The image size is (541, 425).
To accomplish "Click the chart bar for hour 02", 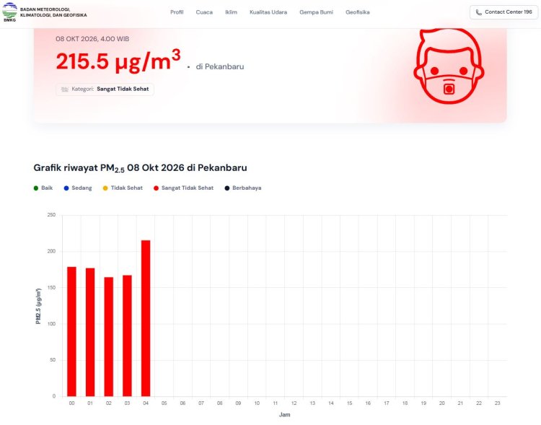I will [x=109, y=337].
